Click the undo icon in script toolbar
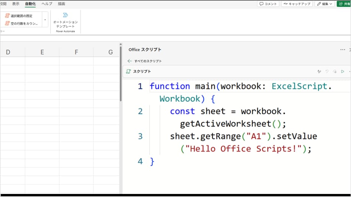The image size is (351, 197). (327, 71)
